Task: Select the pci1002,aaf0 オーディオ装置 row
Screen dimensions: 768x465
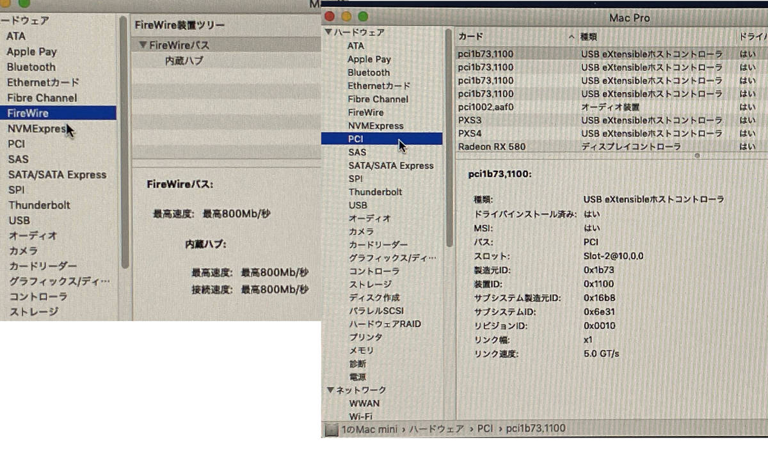Action: click(611, 107)
